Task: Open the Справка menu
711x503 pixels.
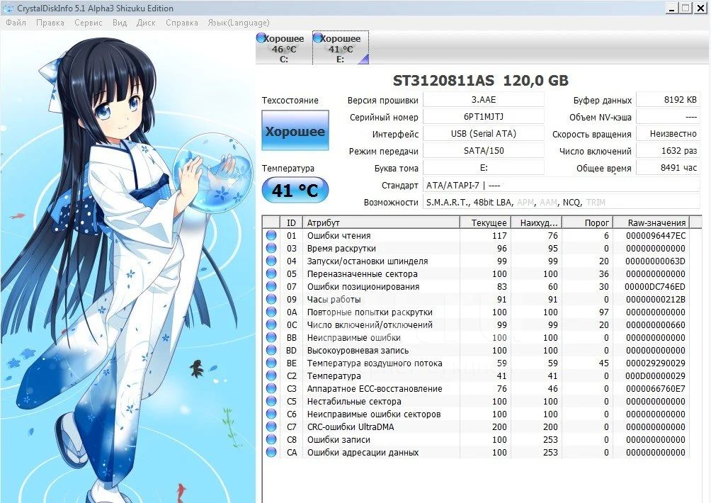Action: pyautogui.click(x=182, y=22)
